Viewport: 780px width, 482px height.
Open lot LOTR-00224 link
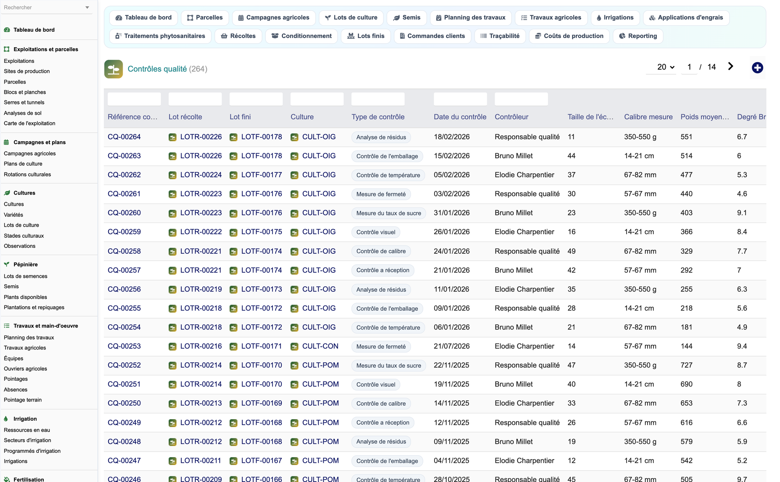(201, 175)
